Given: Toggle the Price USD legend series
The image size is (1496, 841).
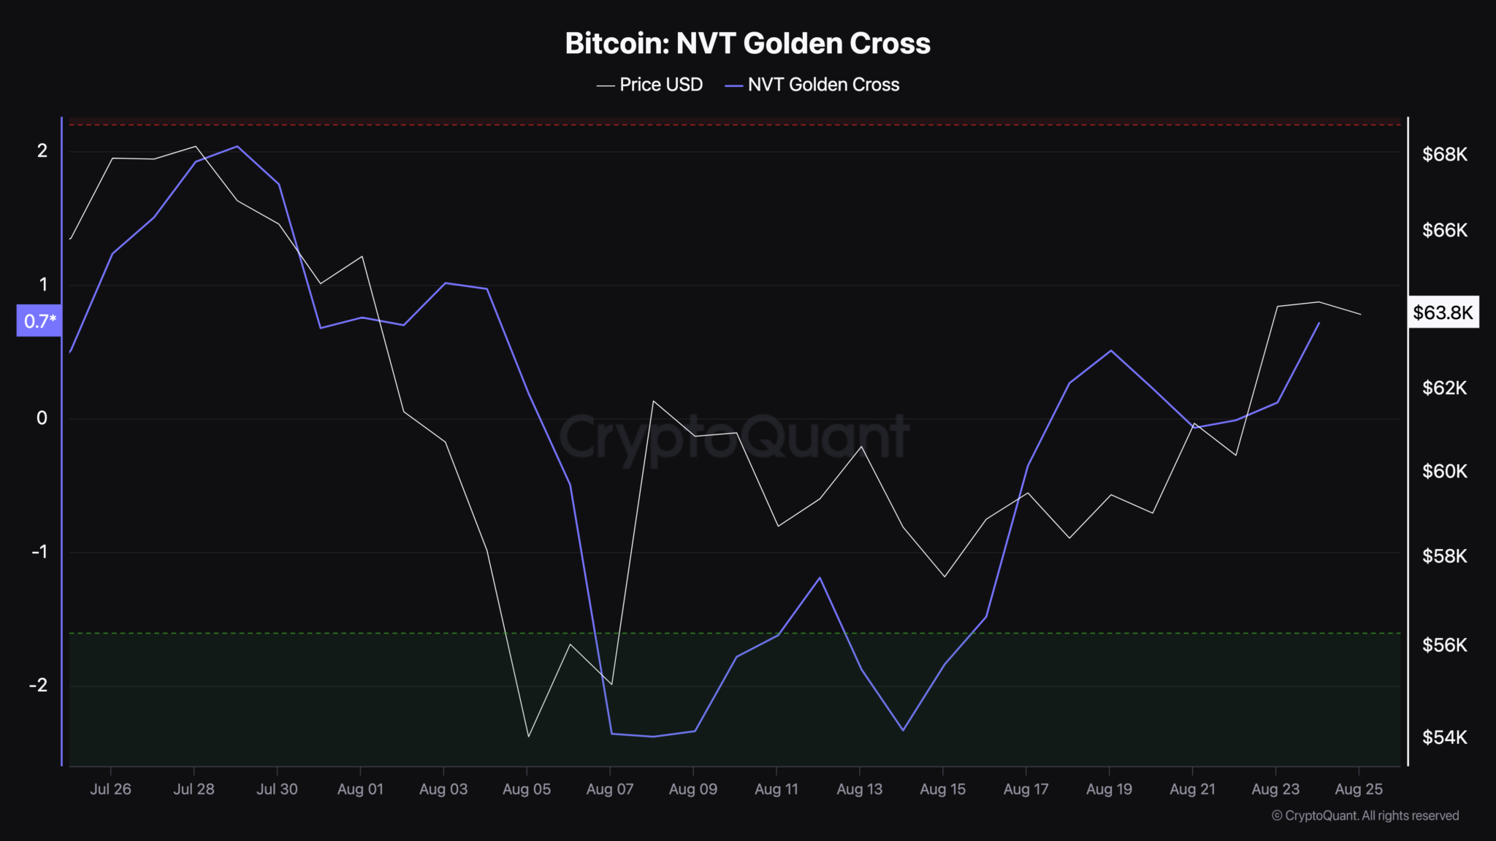Looking at the screenshot, I should pos(649,85).
